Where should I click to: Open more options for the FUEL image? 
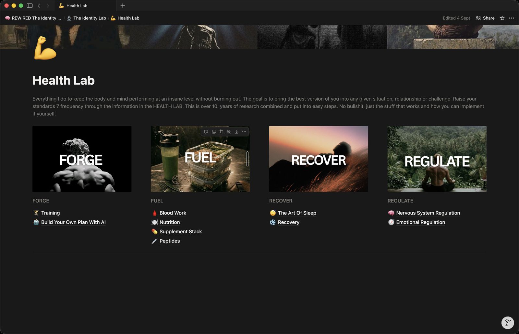pos(244,132)
